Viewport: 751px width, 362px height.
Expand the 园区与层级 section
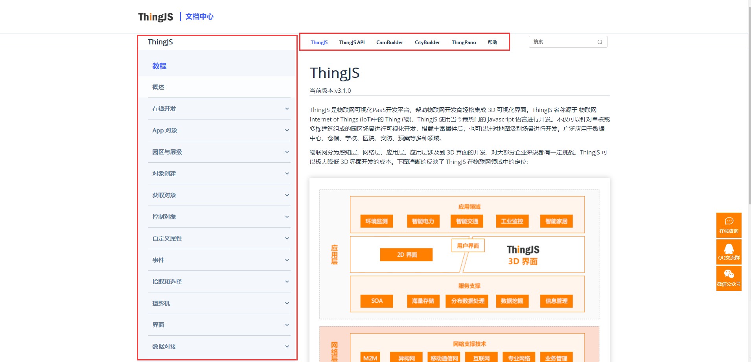219,152
